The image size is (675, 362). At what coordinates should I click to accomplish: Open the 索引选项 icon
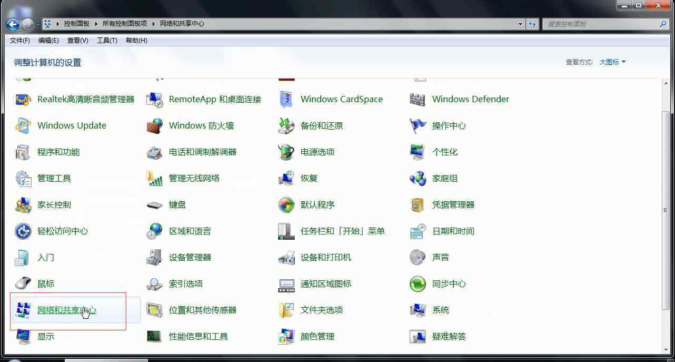155,283
